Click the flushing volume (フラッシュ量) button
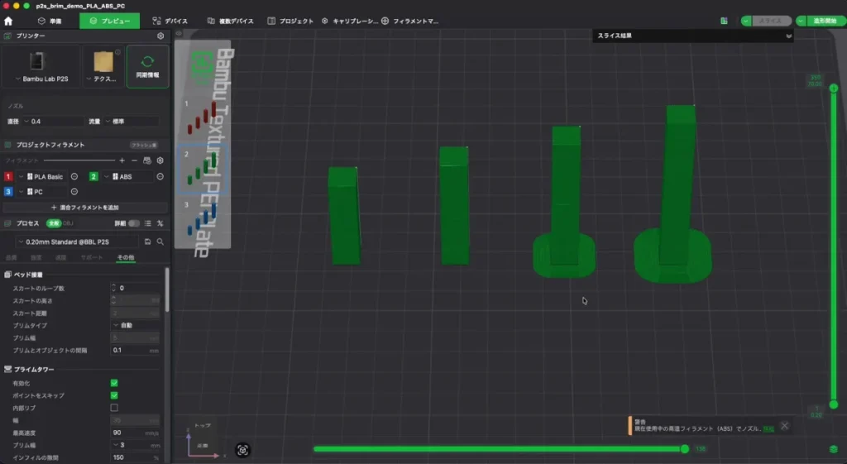The height and width of the screenshot is (464, 847). pos(144,146)
